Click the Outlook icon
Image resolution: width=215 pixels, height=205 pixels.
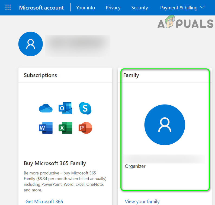[65, 108]
